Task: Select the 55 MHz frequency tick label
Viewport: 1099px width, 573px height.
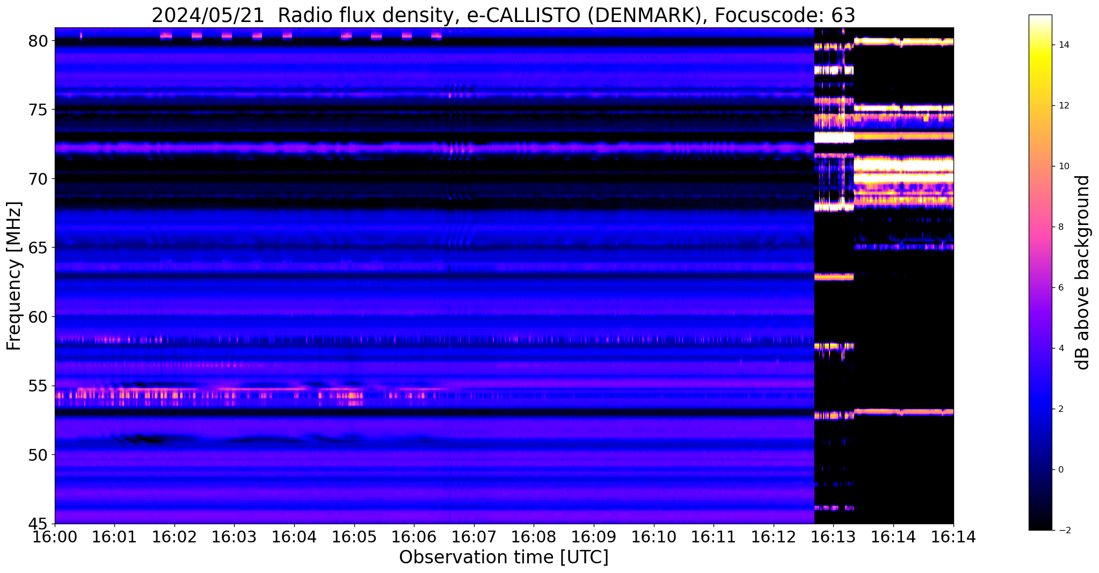Action: (39, 386)
